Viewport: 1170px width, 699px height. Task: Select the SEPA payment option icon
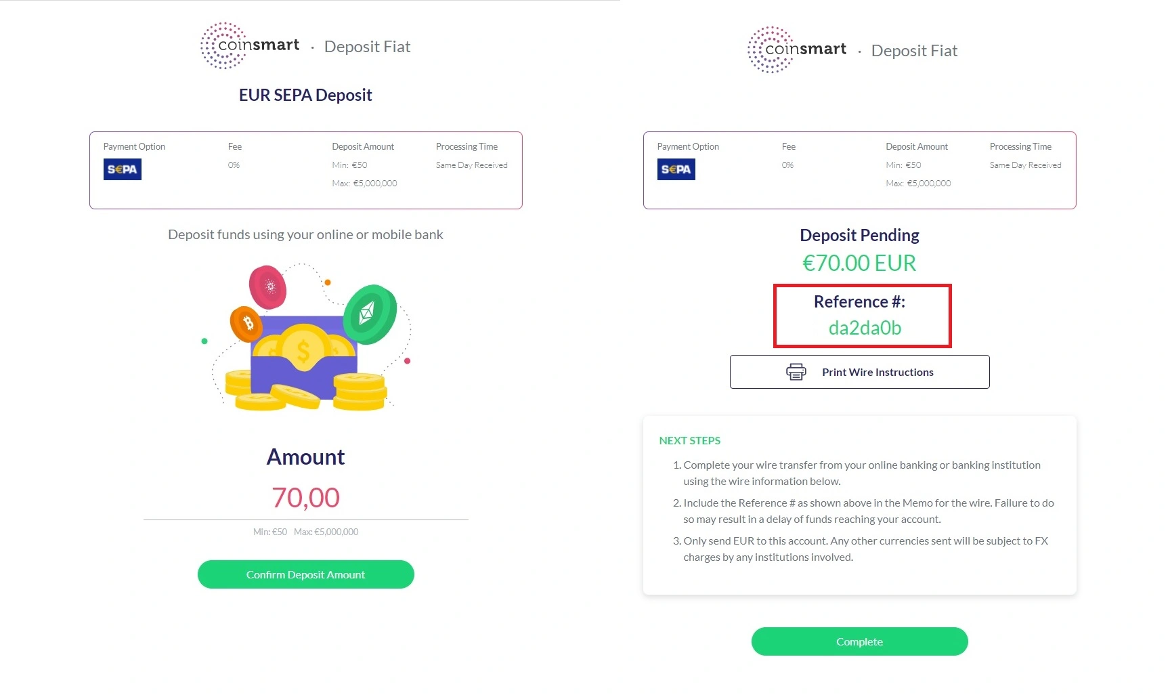click(122, 169)
